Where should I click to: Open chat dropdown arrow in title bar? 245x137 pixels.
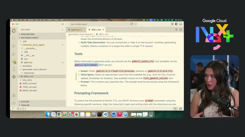pos(136,24)
